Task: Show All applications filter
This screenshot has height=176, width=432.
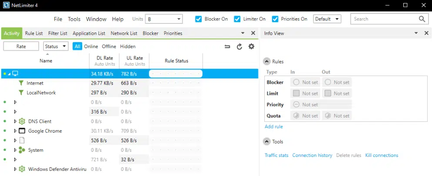Action: coord(77,46)
